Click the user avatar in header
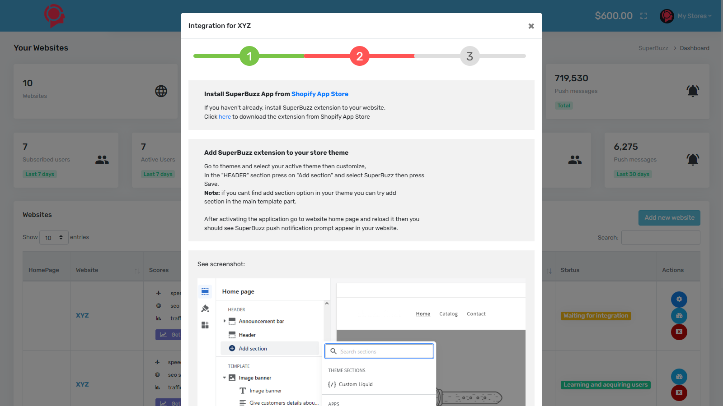The width and height of the screenshot is (723, 406). pos(667,16)
